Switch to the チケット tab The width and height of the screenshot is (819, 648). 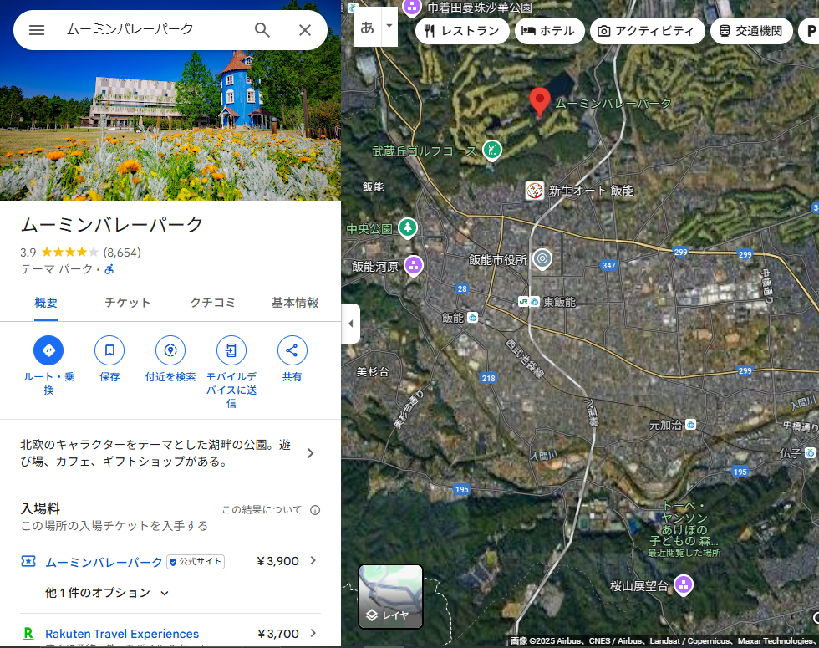click(127, 303)
